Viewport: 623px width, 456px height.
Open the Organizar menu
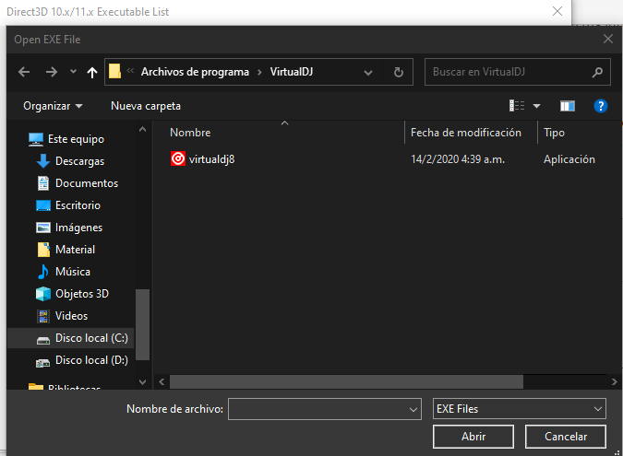pyautogui.click(x=53, y=106)
